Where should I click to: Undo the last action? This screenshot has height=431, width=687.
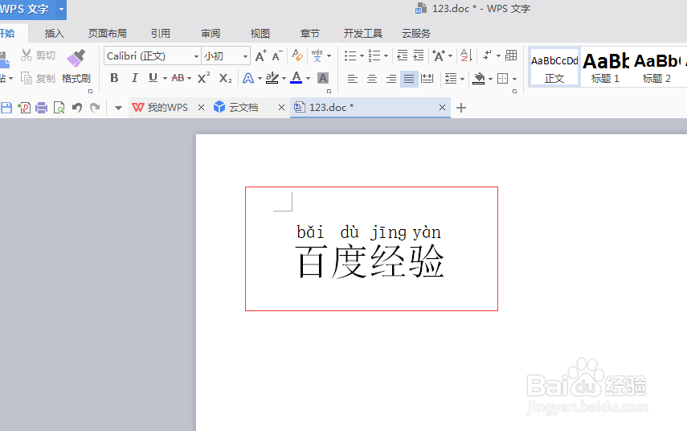pos(77,108)
